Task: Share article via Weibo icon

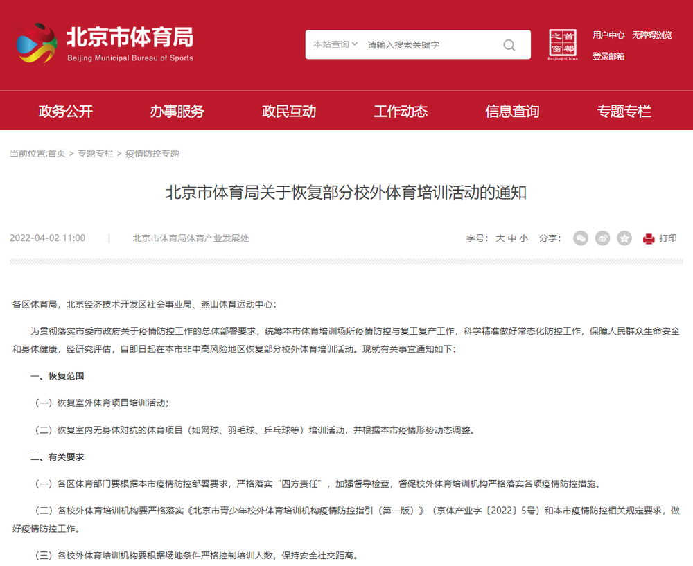Action: [603, 238]
